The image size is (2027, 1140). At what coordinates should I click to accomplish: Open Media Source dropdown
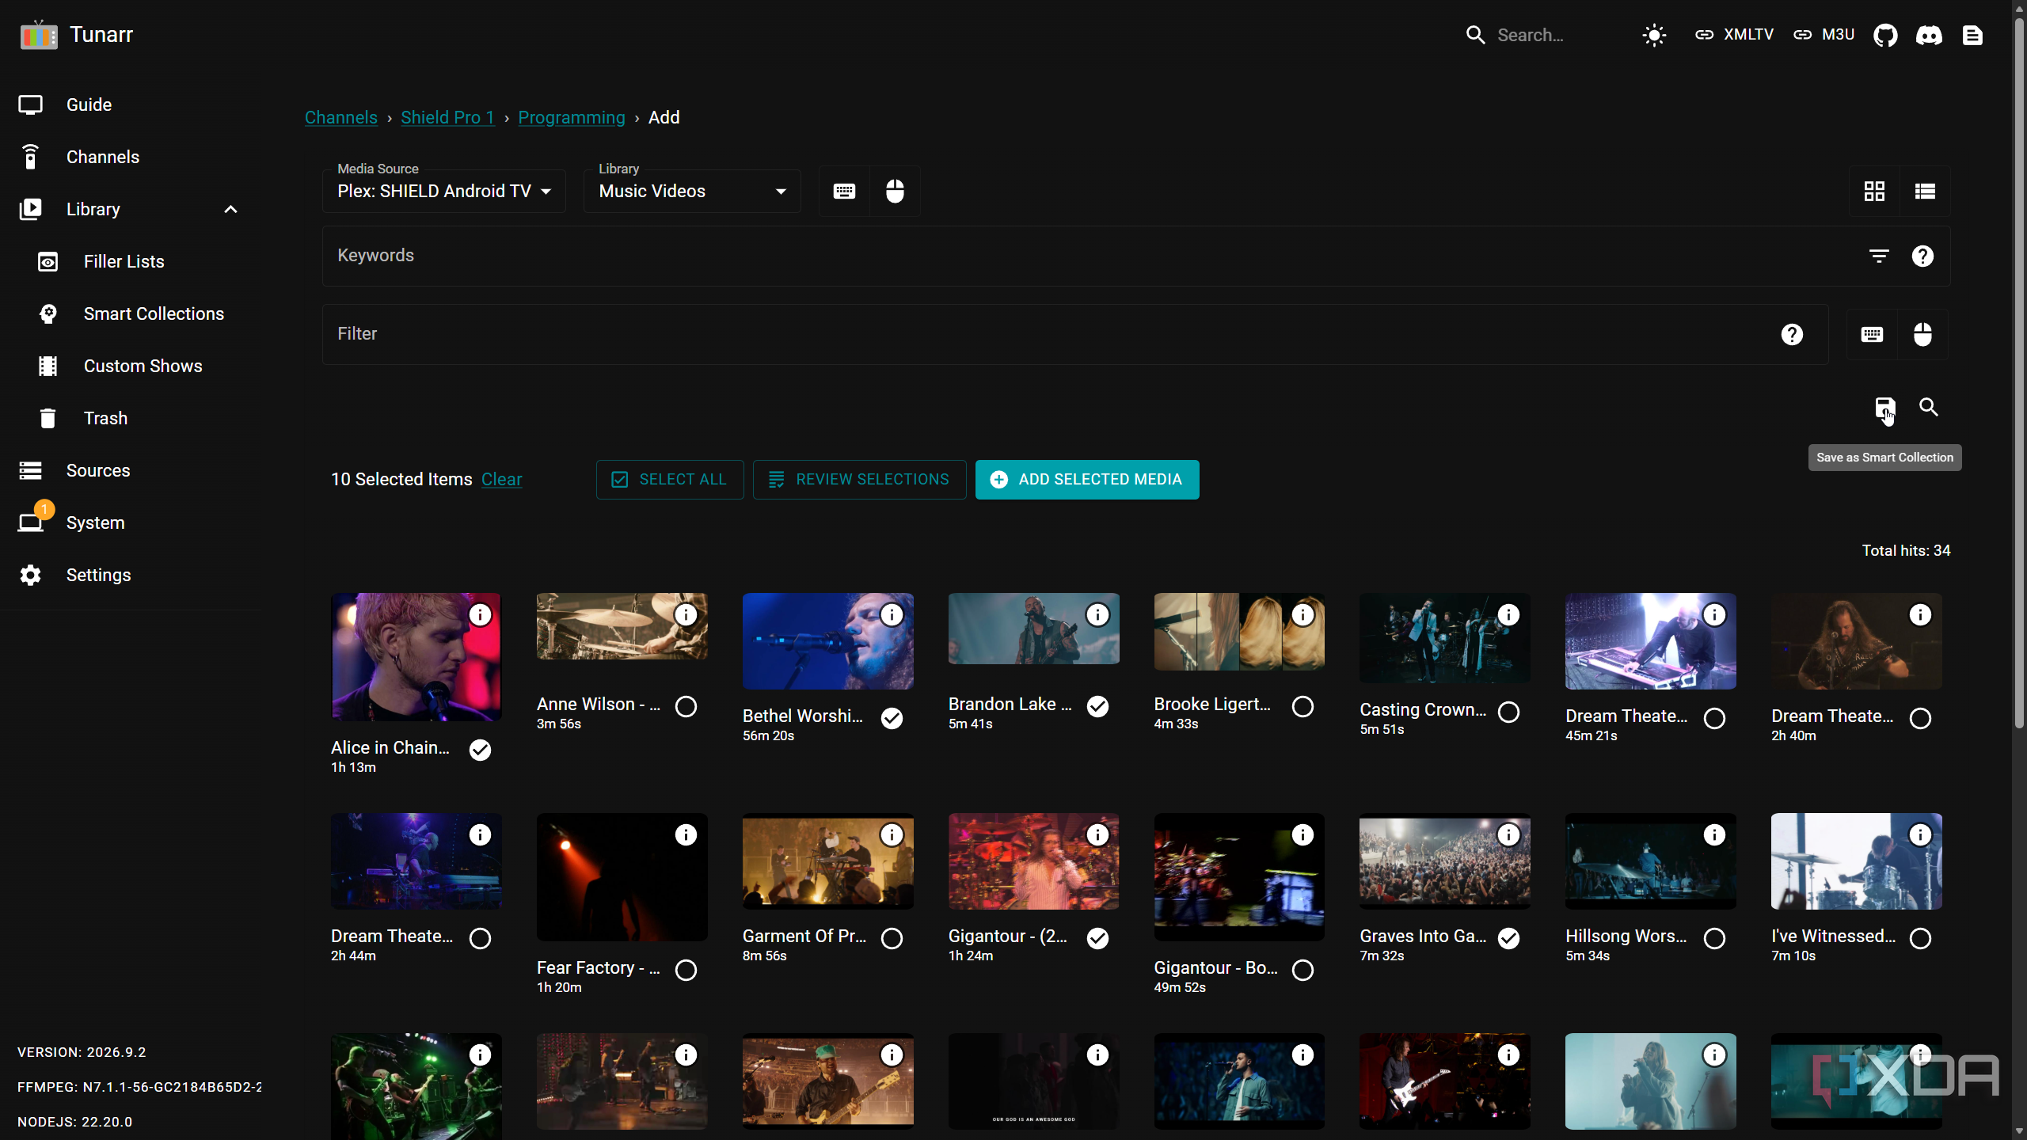pyautogui.click(x=443, y=191)
